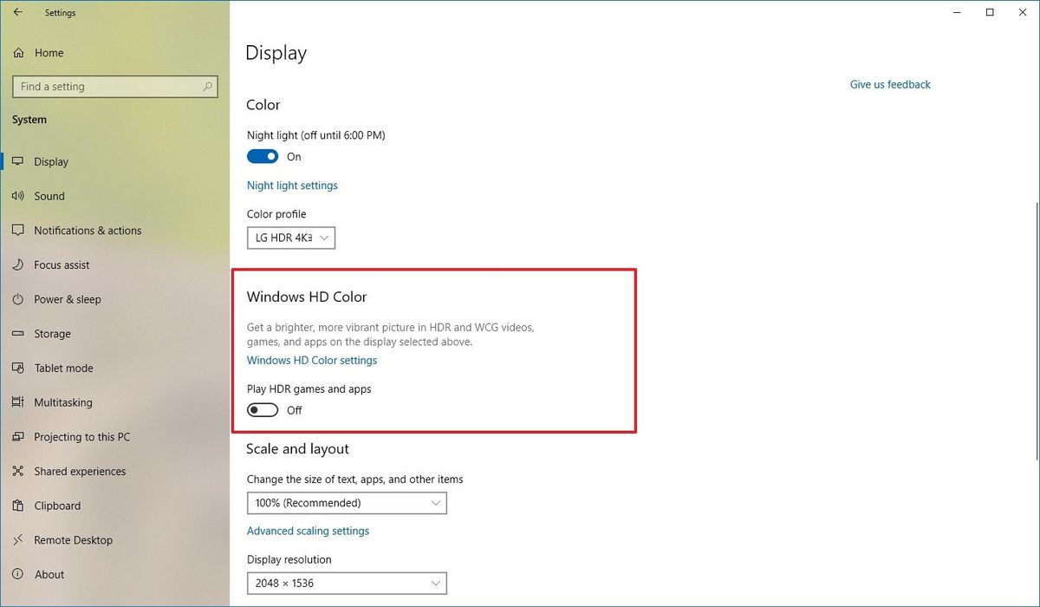Expand the text size scaling dropdown
This screenshot has height=607, width=1040.
347,503
